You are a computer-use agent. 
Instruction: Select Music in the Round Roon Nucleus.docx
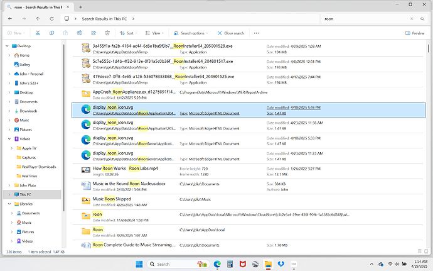[248, 186]
